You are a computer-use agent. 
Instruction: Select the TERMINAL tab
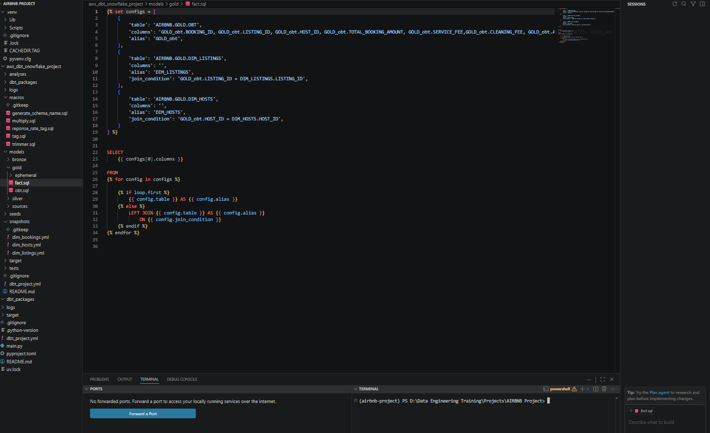tap(150, 379)
